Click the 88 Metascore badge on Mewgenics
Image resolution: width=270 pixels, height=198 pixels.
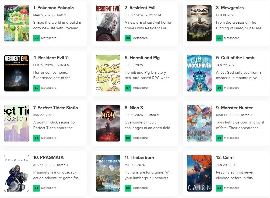219,38
